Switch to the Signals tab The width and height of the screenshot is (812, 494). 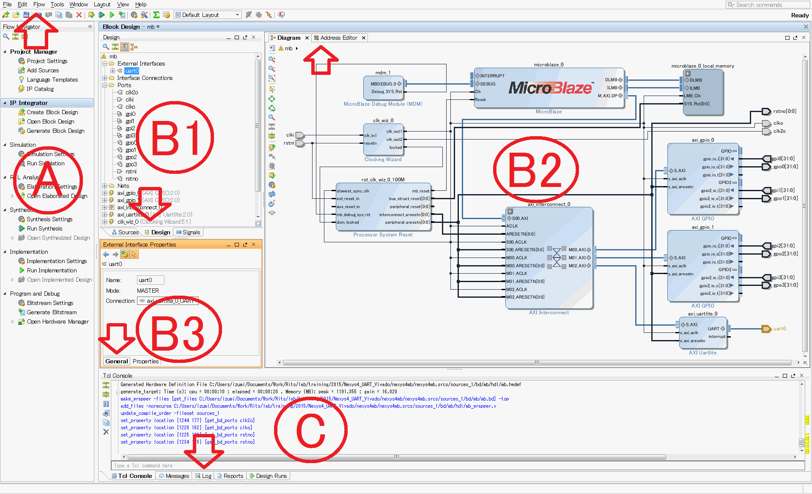[x=188, y=232]
